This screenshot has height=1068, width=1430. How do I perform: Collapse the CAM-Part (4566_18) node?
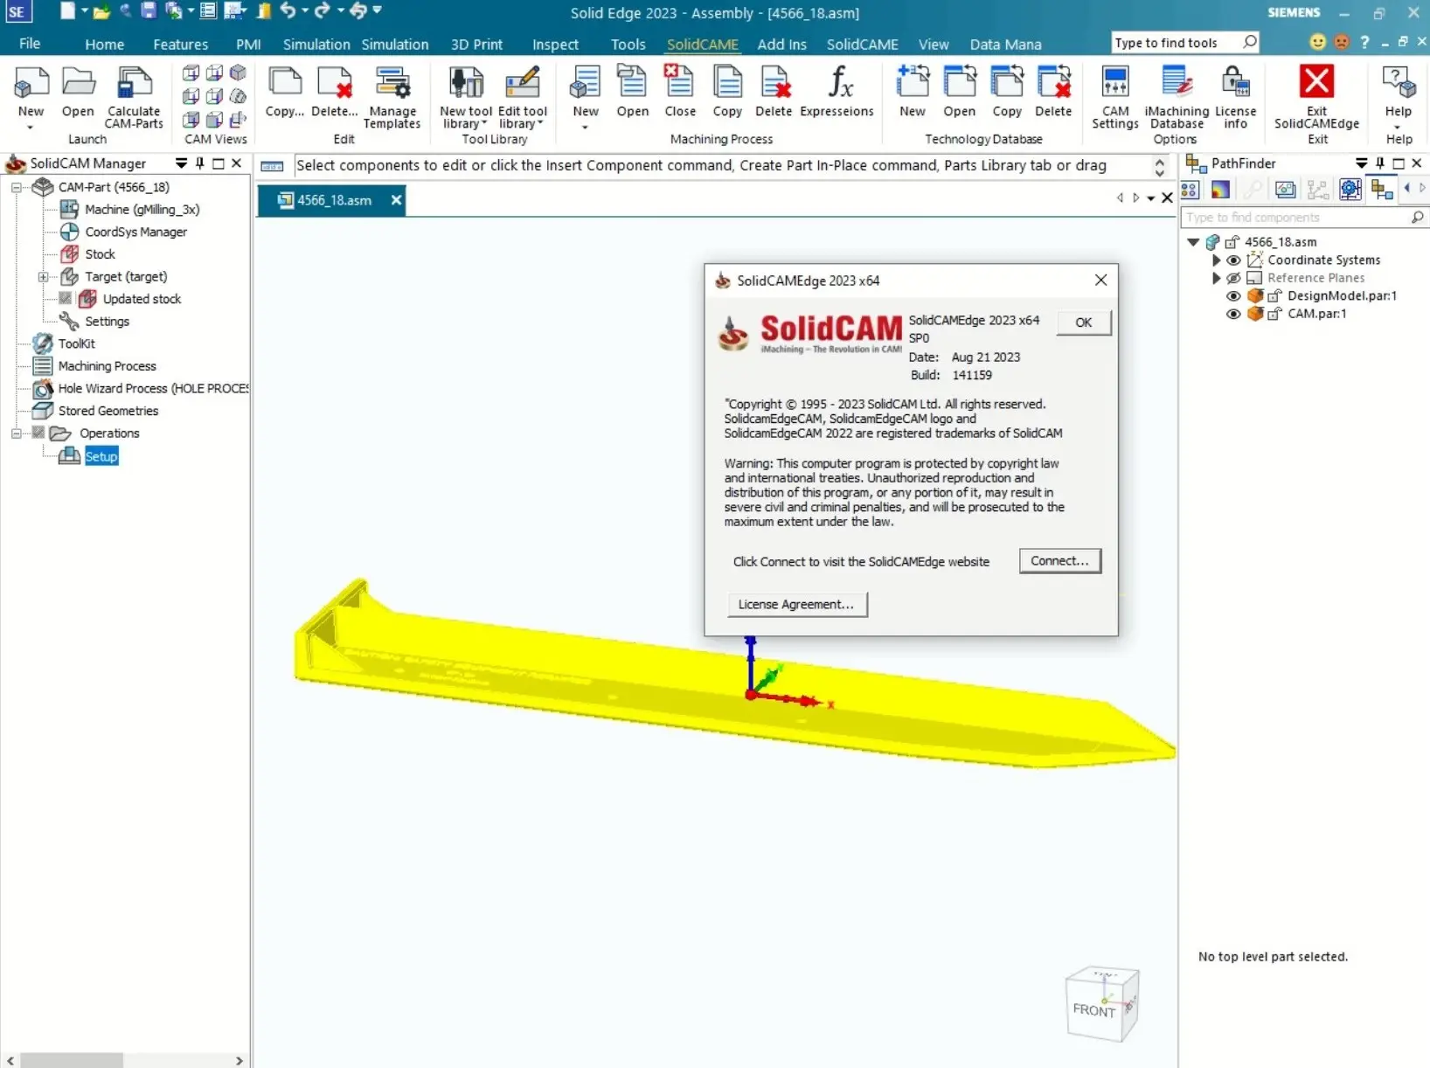click(x=16, y=187)
